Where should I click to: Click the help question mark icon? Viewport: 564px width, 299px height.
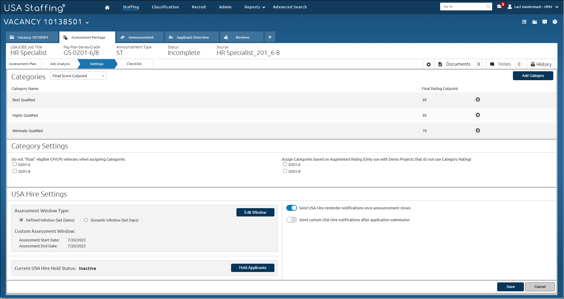click(554, 22)
